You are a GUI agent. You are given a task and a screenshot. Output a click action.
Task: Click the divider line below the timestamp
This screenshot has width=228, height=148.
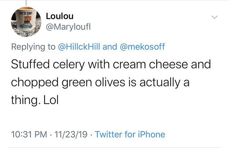click(x=114, y=147)
